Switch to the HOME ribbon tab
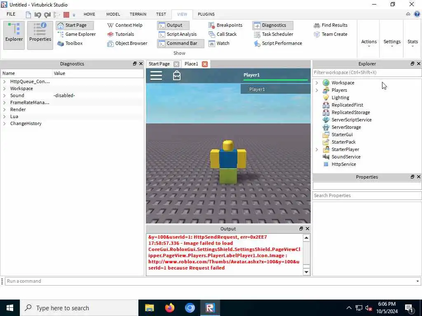Image resolution: width=422 pixels, height=316 pixels. [x=89, y=14]
